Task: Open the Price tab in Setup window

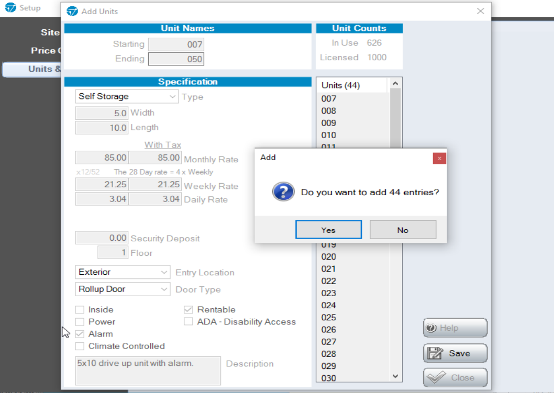Action: click(46, 50)
